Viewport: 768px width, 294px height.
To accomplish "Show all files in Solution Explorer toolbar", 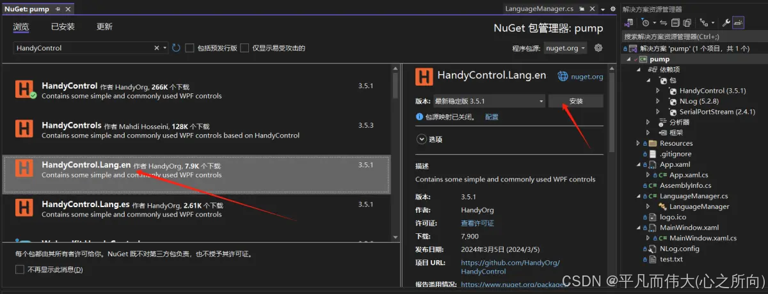I will [x=687, y=22].
